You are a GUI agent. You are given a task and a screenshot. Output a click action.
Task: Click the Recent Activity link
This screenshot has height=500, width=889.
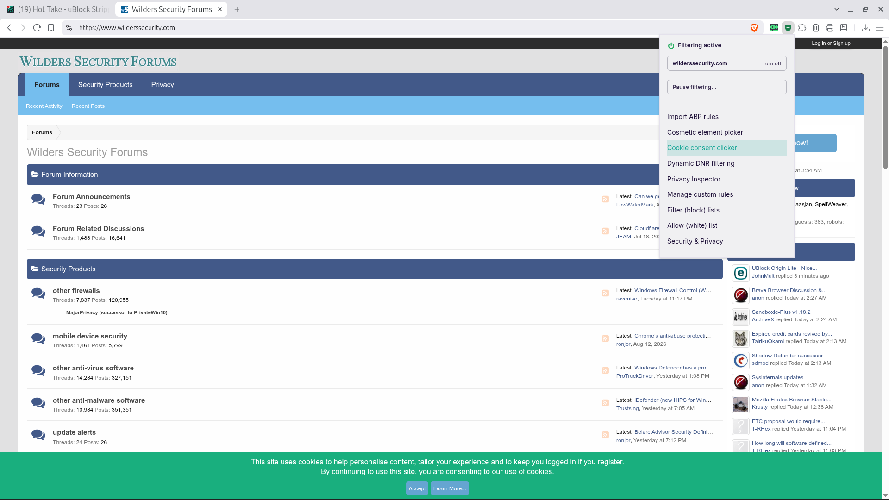click(44, 106)
